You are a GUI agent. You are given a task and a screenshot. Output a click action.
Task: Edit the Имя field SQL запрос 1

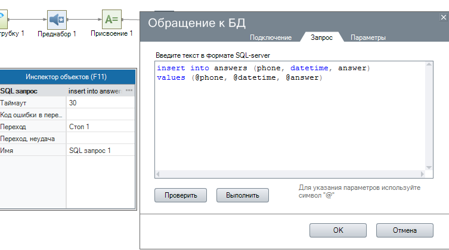(100, 151)
